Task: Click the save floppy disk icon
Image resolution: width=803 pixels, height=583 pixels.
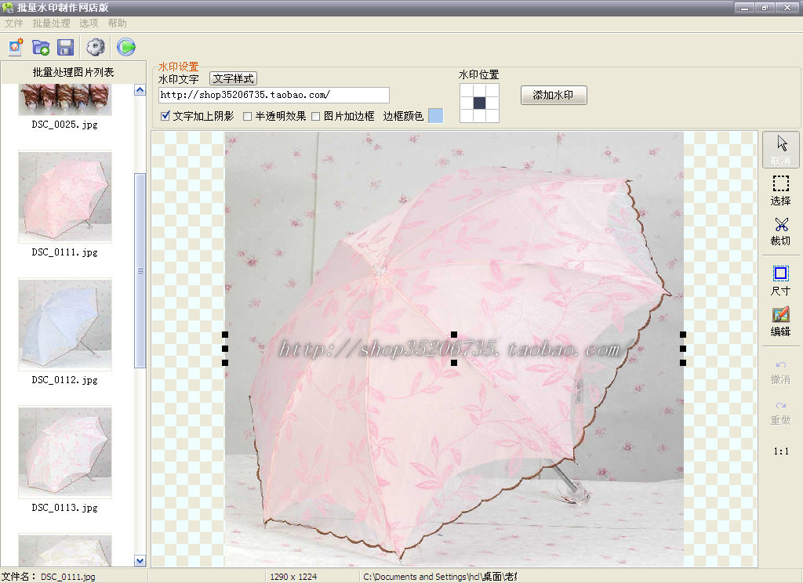Action: tap(66, 47)
